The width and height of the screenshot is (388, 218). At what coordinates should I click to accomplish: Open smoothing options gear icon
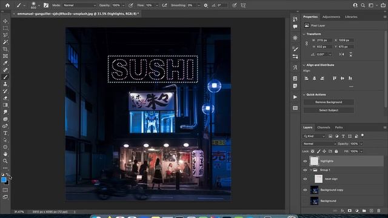tap(206, 5)
